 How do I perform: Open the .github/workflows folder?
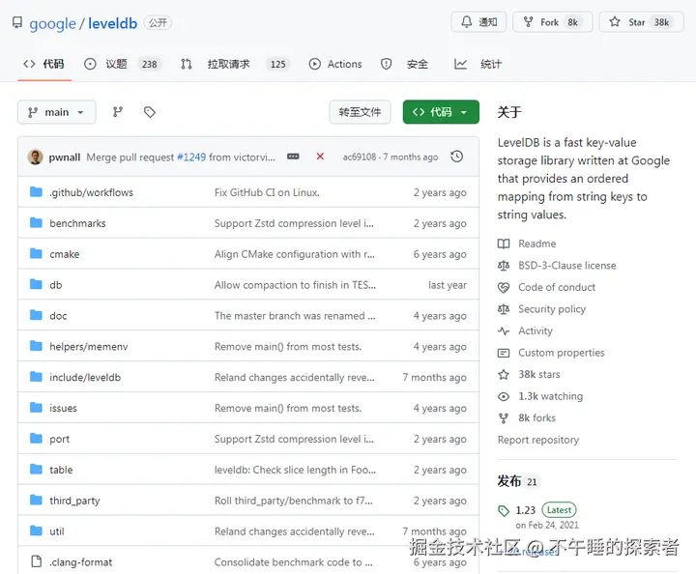pos(92,192)
